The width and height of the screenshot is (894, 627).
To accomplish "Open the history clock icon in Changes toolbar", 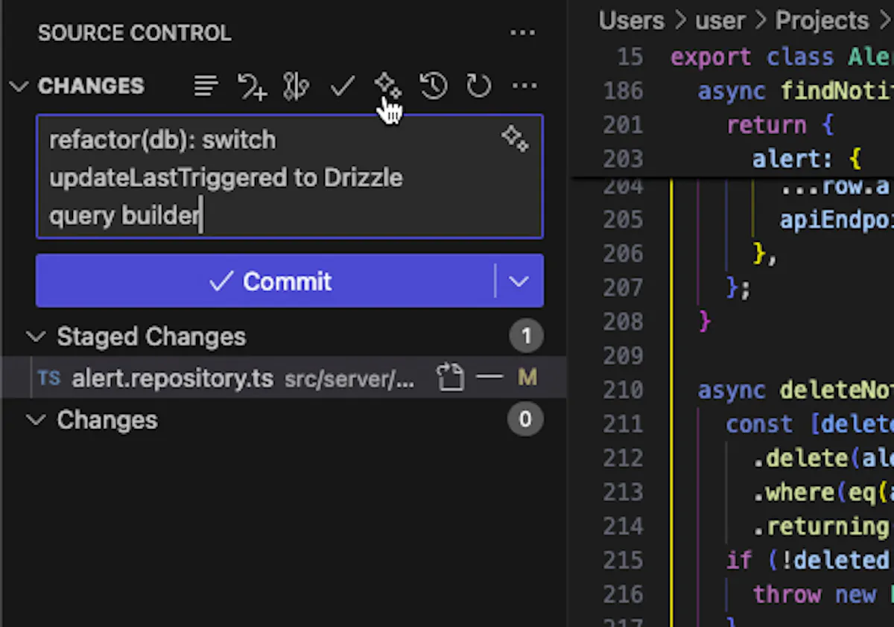I will [x=433, y=86].
